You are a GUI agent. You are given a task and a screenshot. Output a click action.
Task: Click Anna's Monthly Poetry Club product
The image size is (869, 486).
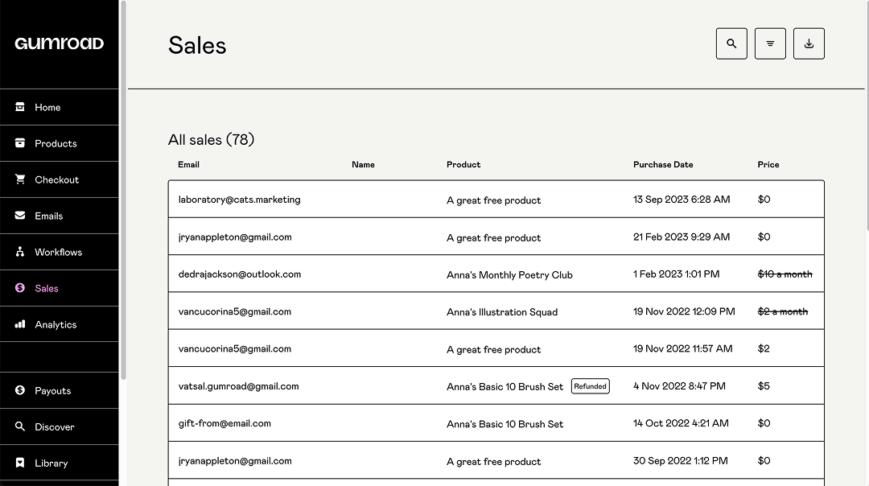(x=509, y=275)
